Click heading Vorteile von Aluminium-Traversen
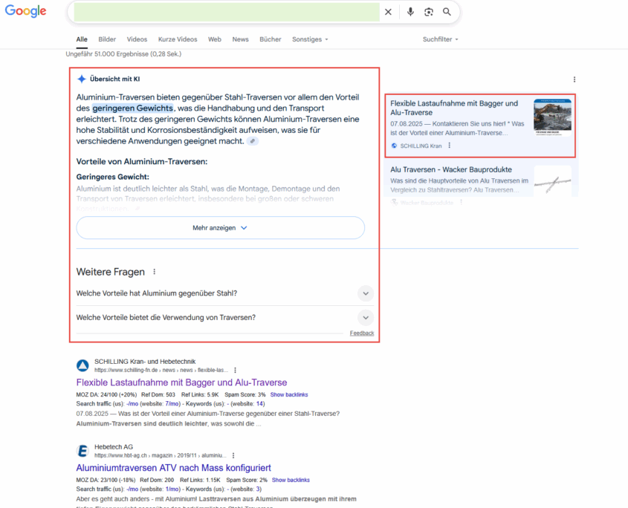This screenshot has width=628, height=508. 142,162
